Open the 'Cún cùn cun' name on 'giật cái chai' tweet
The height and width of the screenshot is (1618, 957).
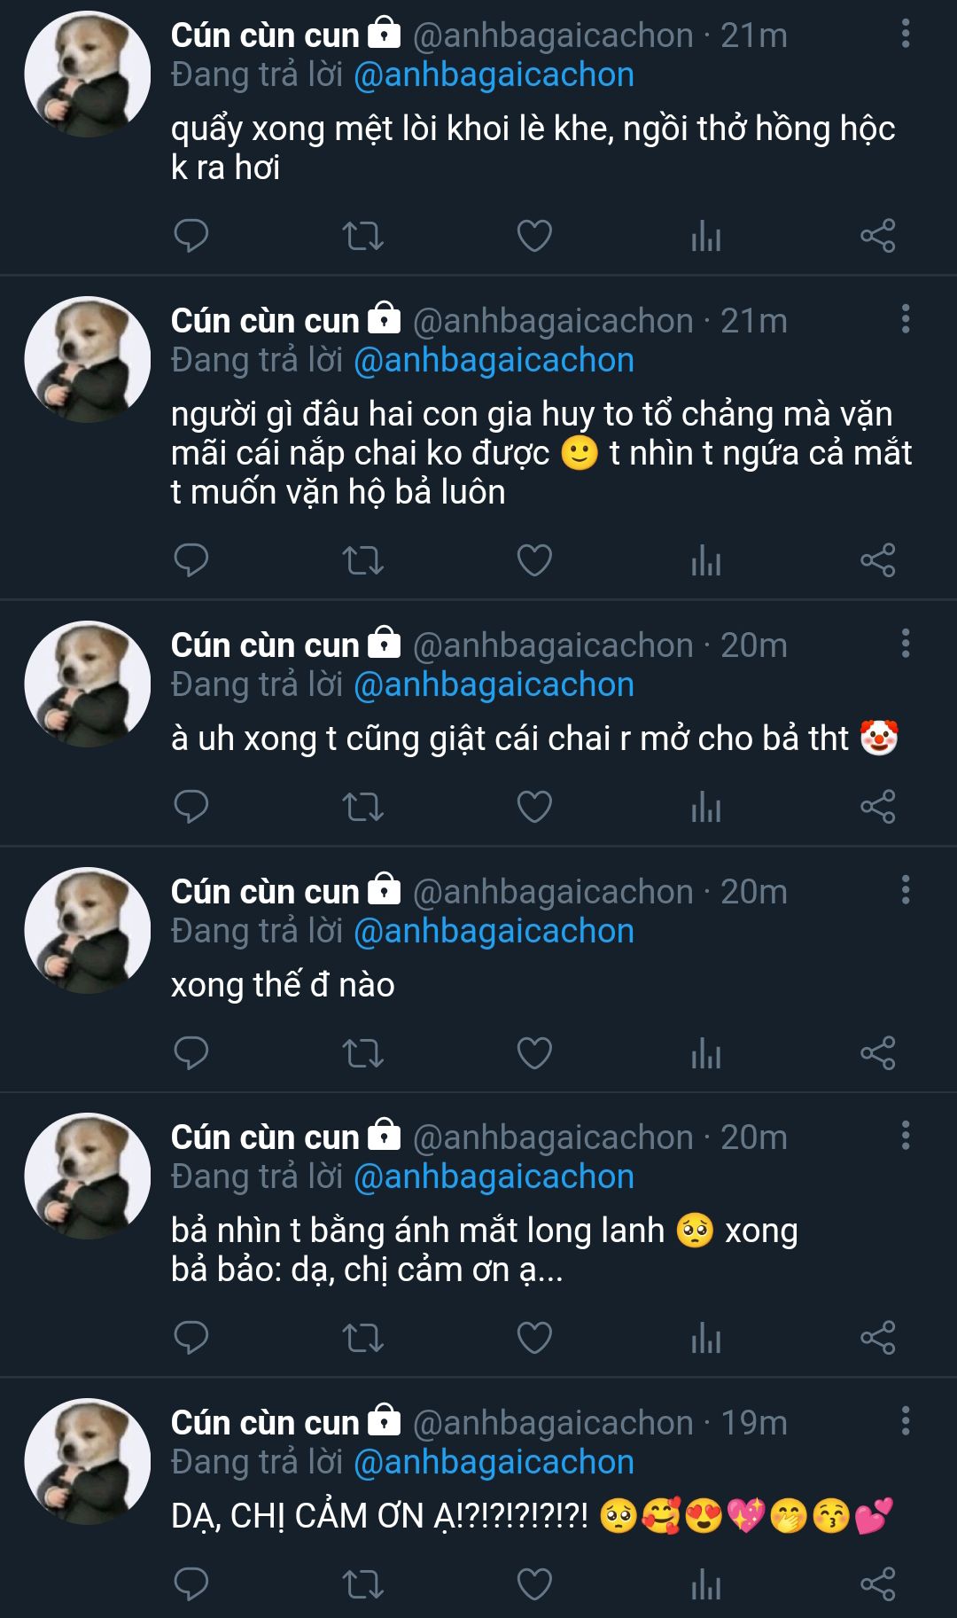(265, 645)
